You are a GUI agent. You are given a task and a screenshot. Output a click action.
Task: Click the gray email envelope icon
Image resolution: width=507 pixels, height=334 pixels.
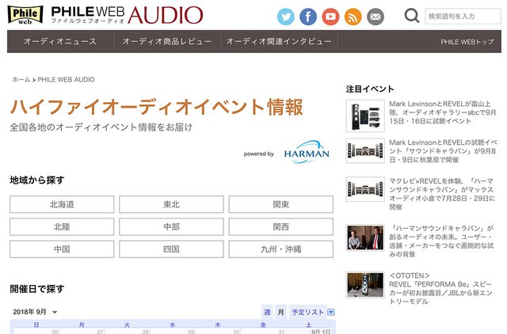[x=375, y=17]
